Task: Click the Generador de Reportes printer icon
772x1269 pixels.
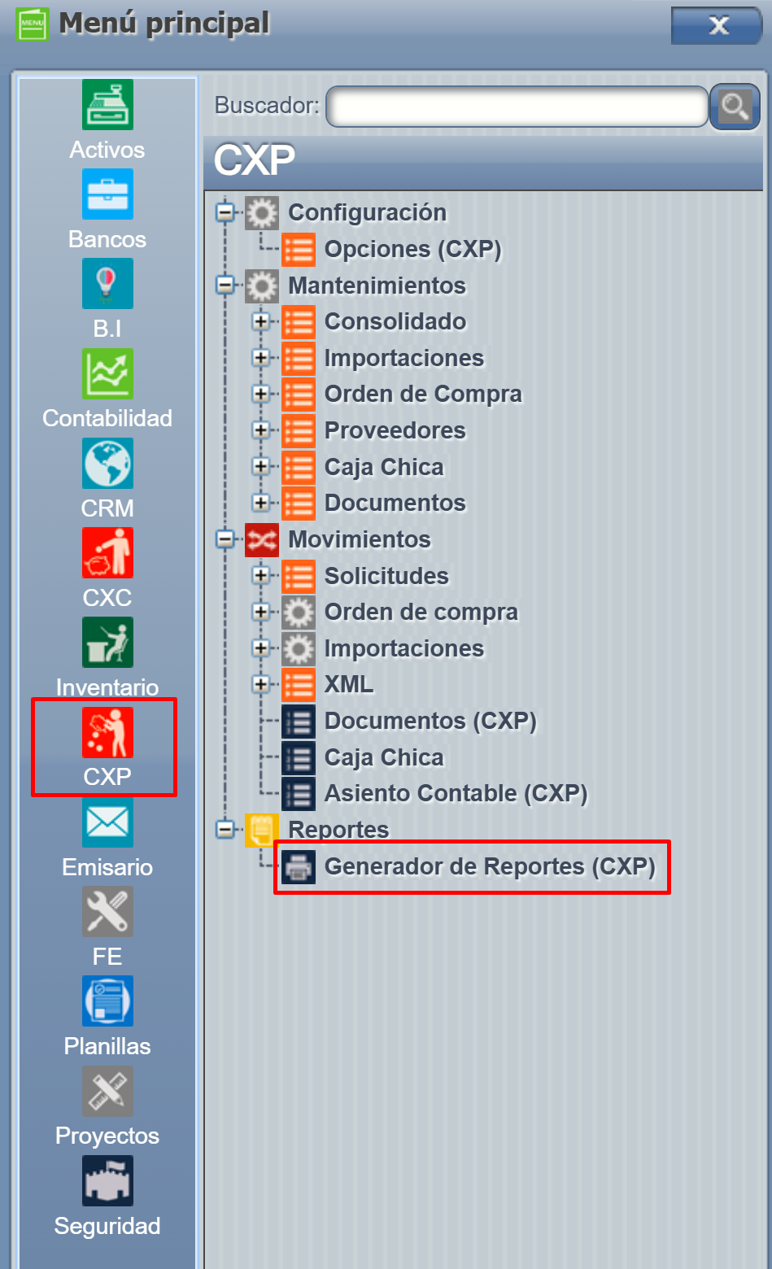Action: (299, 867)
